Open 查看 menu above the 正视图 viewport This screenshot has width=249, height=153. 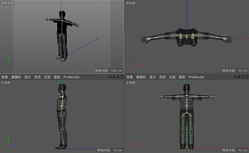pyautogui.click(x=129, y=77)
